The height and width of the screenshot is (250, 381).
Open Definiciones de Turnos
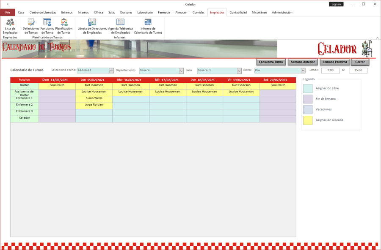(31, 27)
